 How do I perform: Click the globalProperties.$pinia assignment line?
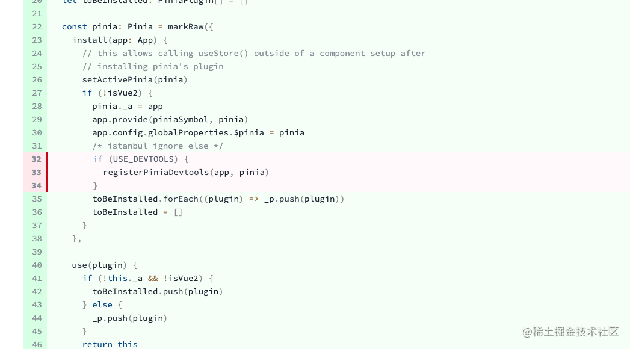pyautogui.click(x=198, y=132)
